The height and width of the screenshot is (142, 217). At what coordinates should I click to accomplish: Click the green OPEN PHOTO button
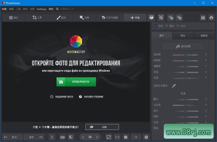coord(76,82)
